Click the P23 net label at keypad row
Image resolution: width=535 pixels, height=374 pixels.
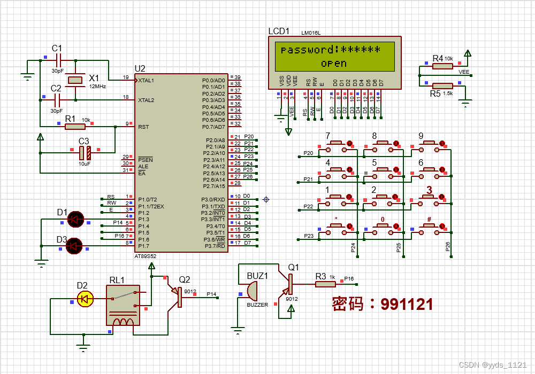(x=309, y=236)
